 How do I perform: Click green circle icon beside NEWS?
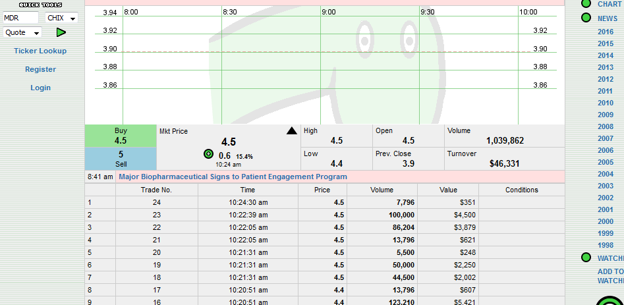click(x=586, y=18)
